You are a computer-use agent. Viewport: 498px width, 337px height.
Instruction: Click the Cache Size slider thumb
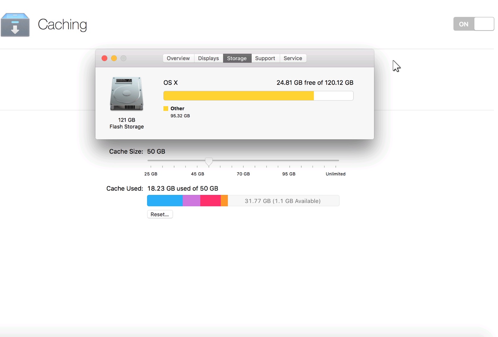pos(209,161)
